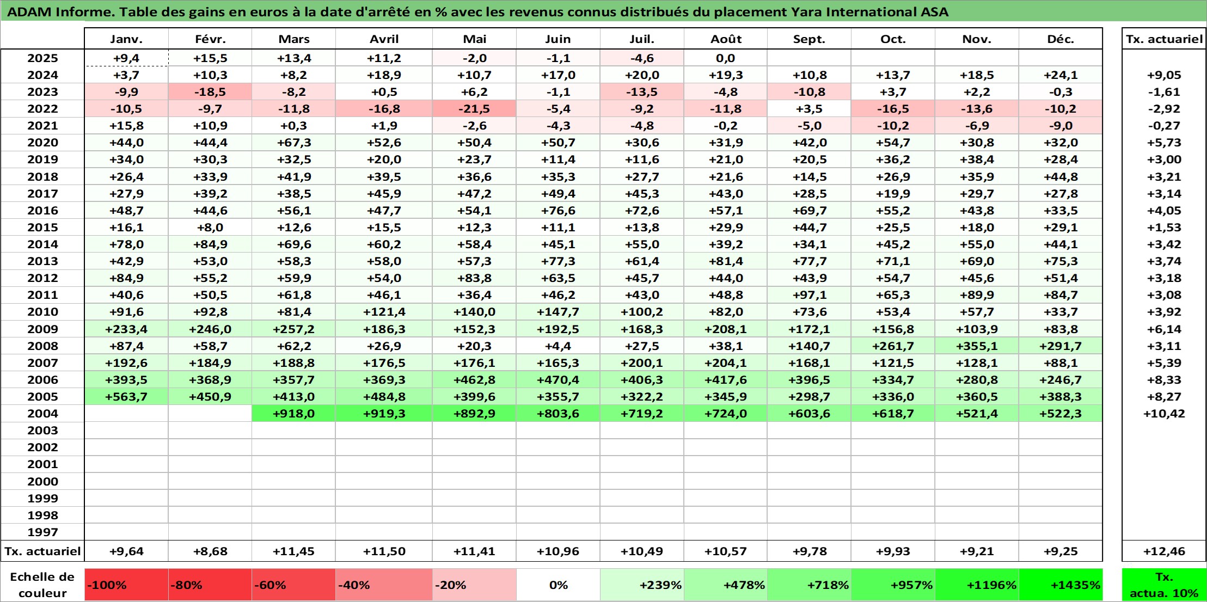Select the 2004 row label

[x=42, y=414]
